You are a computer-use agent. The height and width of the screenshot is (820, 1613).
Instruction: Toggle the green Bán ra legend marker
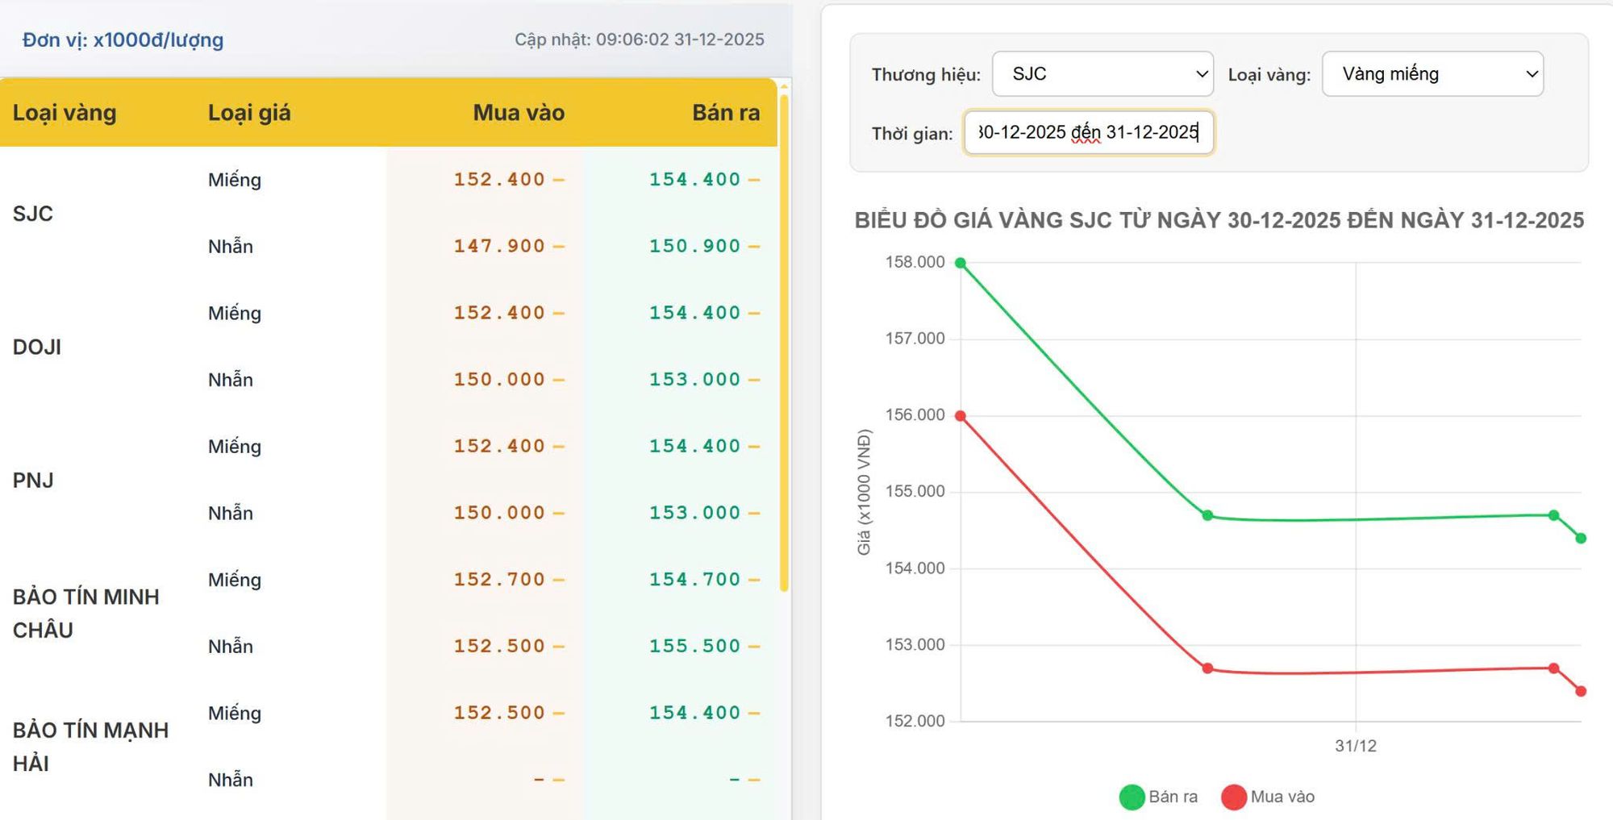[x=1132, y=797]
